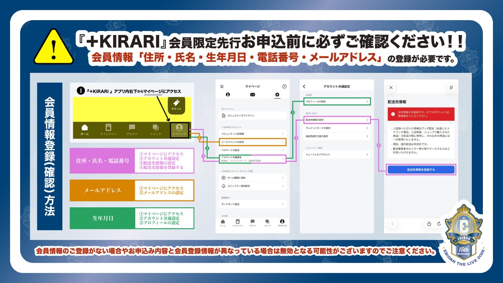Select トピック tab in the yellow app bar
The image size is (503, 283).
tap(156, 130)
